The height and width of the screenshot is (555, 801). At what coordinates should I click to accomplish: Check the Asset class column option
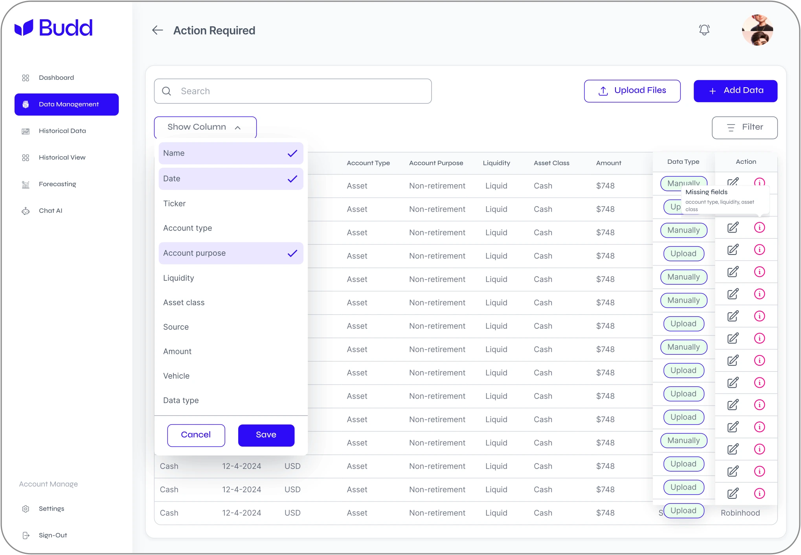click(231, 302)
